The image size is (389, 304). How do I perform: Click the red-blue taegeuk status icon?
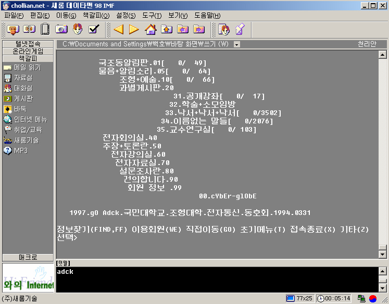[373, 299]
